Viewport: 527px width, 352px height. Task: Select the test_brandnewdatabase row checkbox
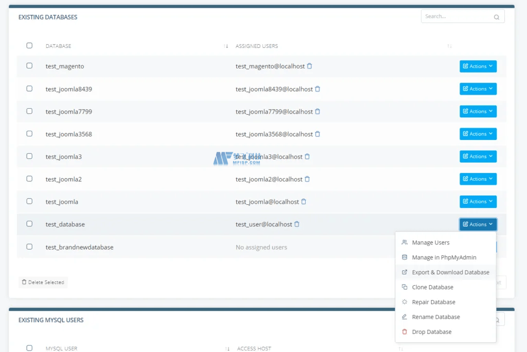[29, 247]
